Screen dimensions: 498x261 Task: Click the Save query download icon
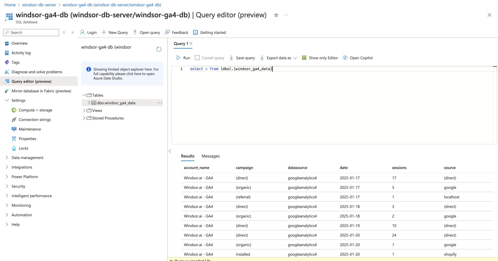[231, 58]
